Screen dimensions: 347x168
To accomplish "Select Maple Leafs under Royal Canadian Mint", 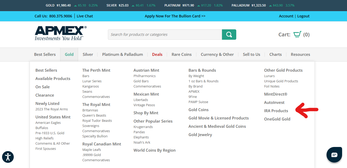I will pos(92,150).
